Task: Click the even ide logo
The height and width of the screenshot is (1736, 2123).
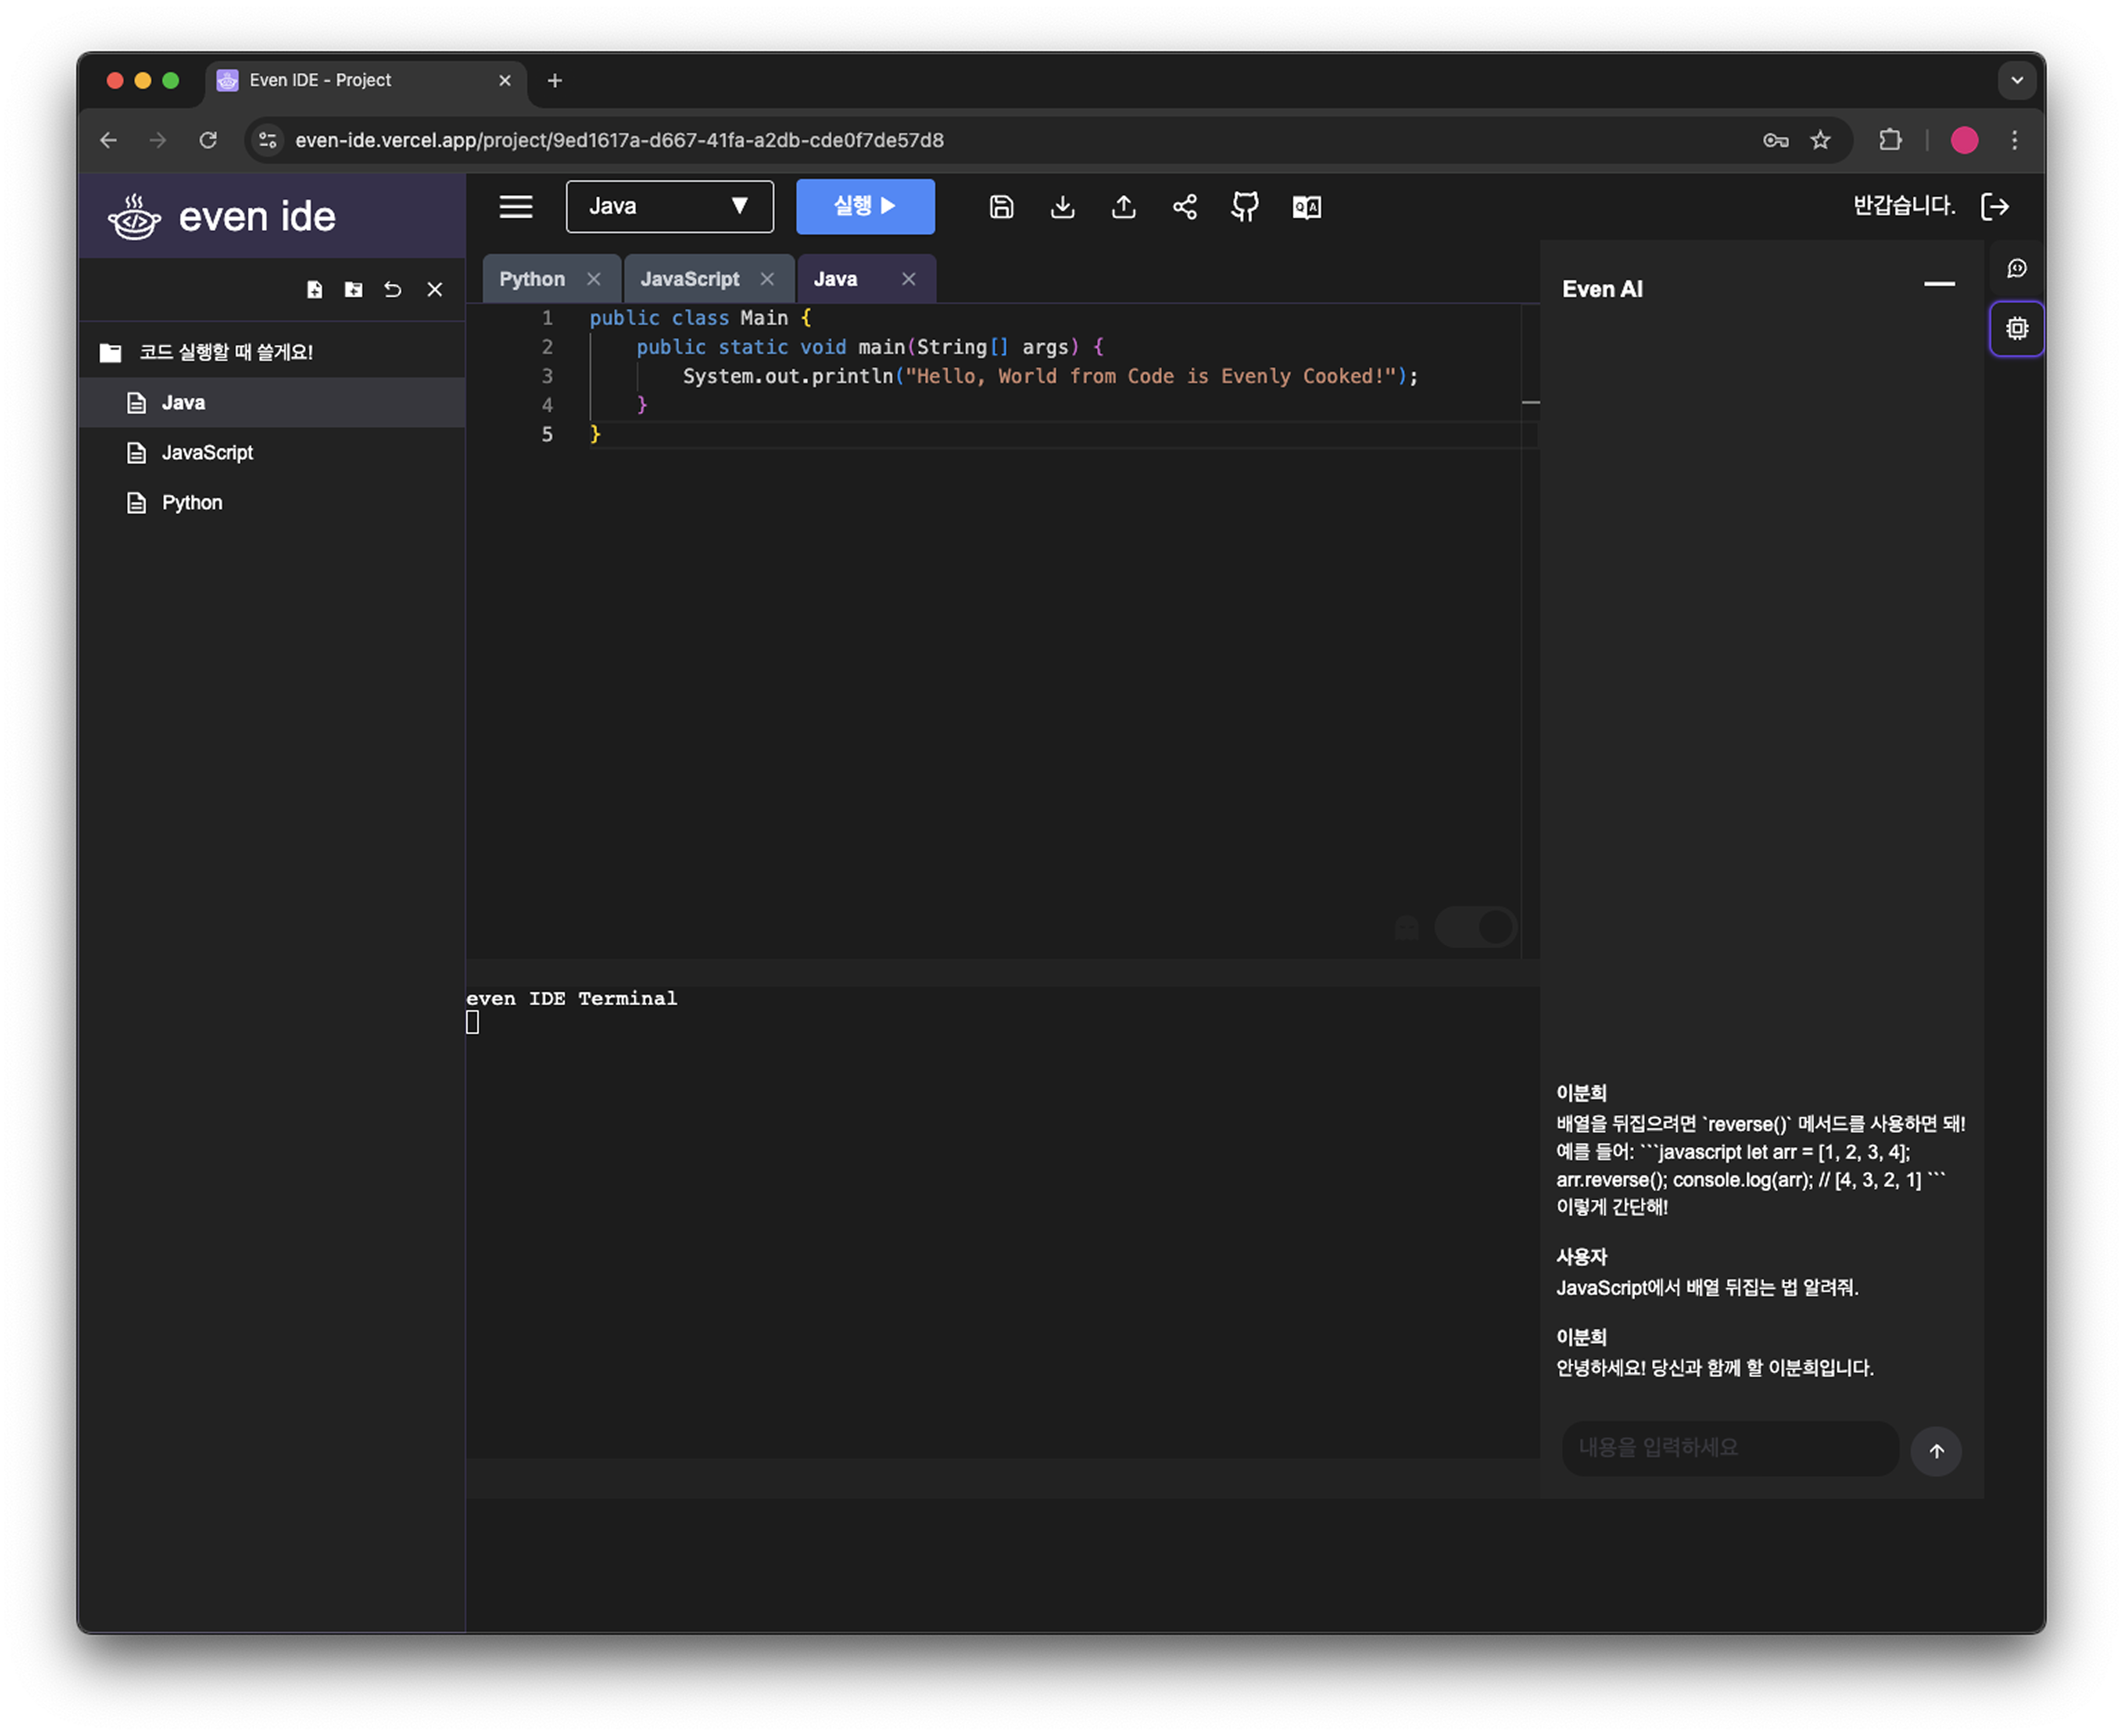Action: click(x=222, y=216)
